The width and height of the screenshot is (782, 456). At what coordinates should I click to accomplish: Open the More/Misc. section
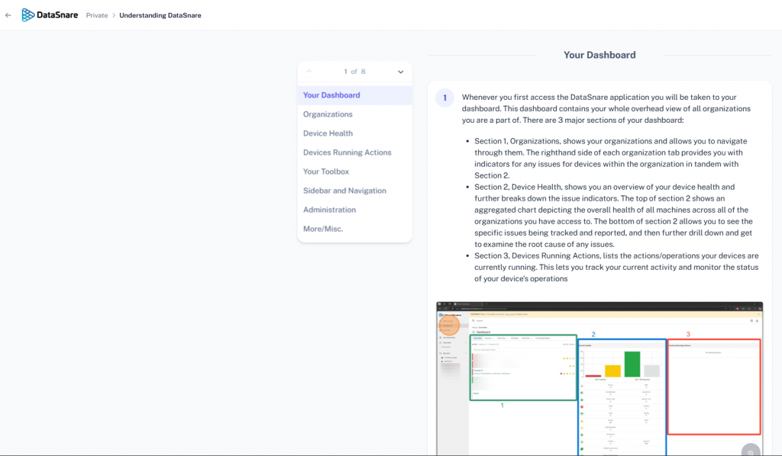click(354, 229)
